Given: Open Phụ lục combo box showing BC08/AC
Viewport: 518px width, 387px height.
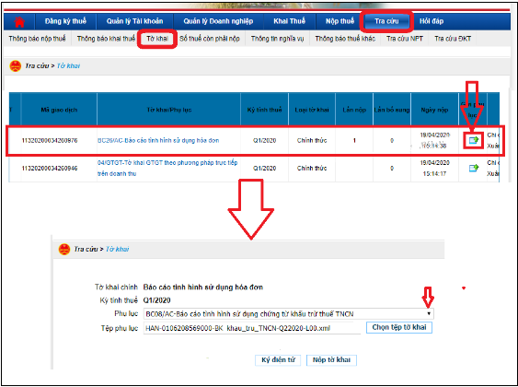Looking at the screenshot, I should (x=288, y=313).
